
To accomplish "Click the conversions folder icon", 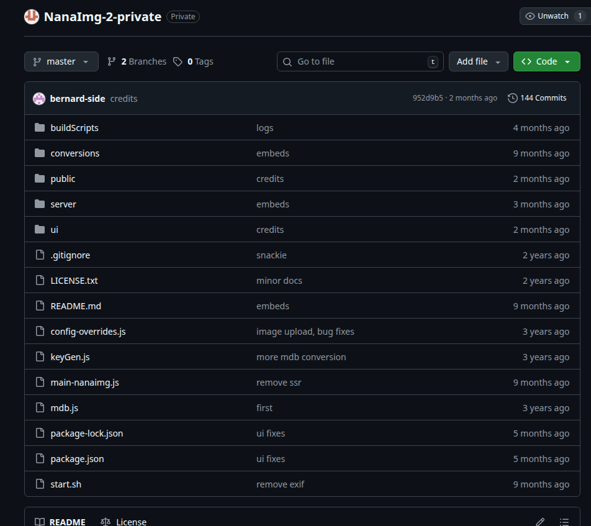I will 40,153.
